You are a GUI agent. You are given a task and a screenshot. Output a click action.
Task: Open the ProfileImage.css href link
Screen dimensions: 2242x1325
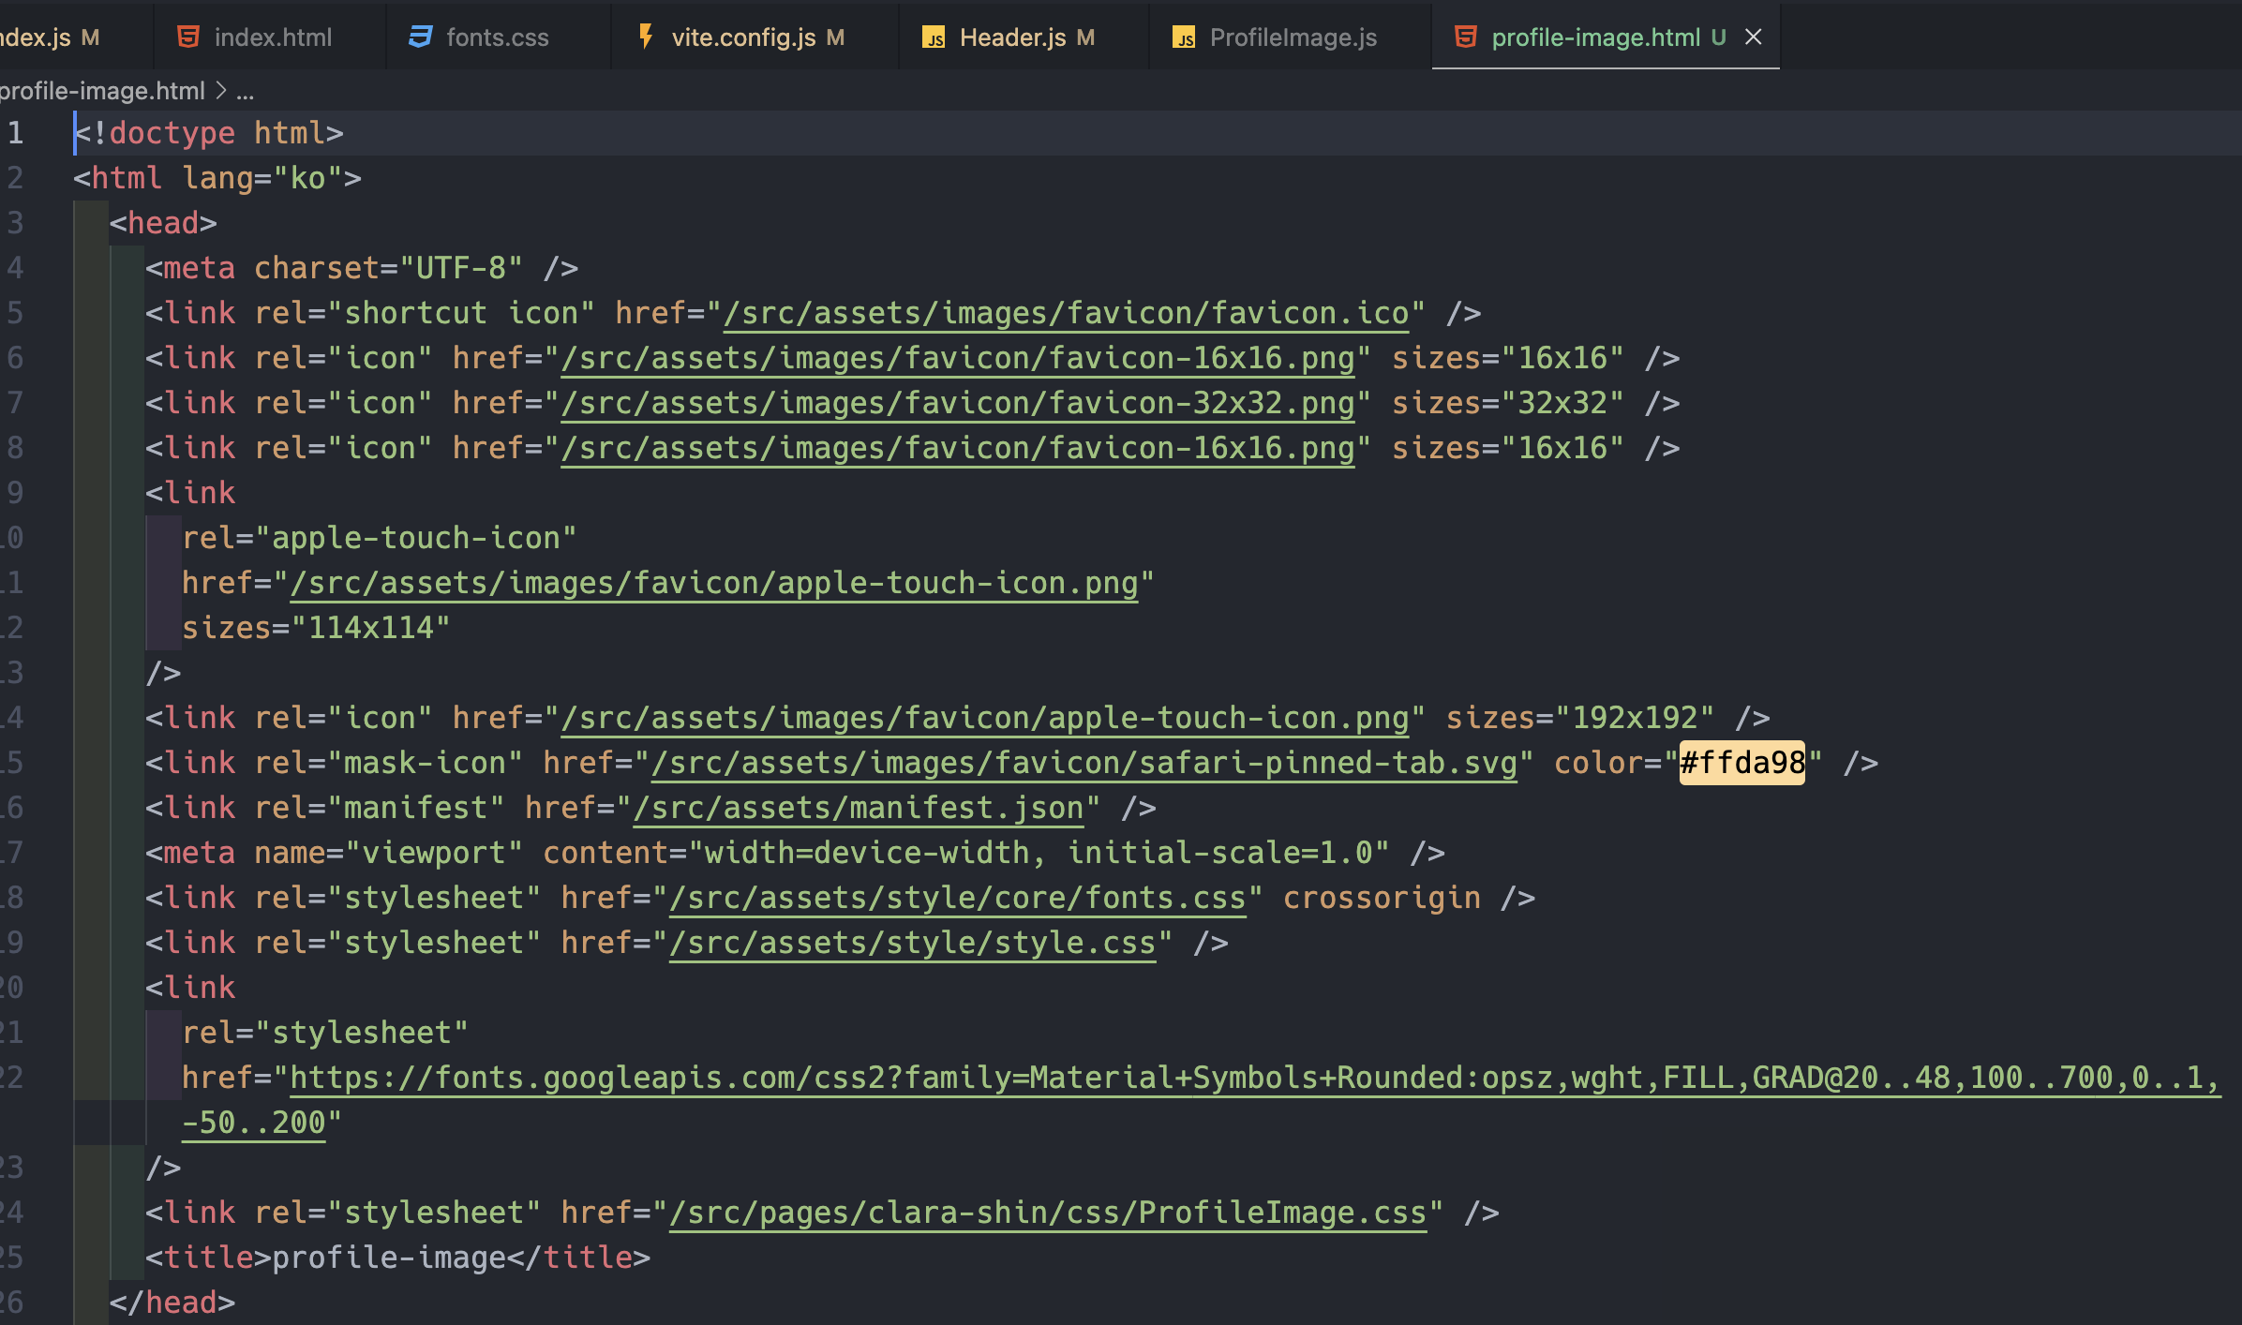1048,1213
